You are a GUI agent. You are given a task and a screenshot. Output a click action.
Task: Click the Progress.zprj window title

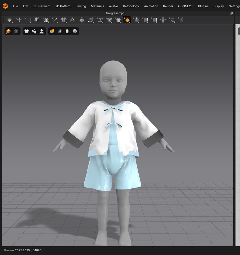click(115, 13)
